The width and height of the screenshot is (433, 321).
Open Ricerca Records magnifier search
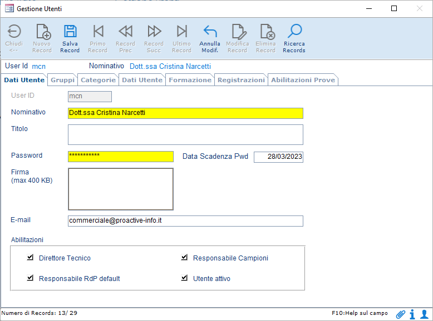294,31
